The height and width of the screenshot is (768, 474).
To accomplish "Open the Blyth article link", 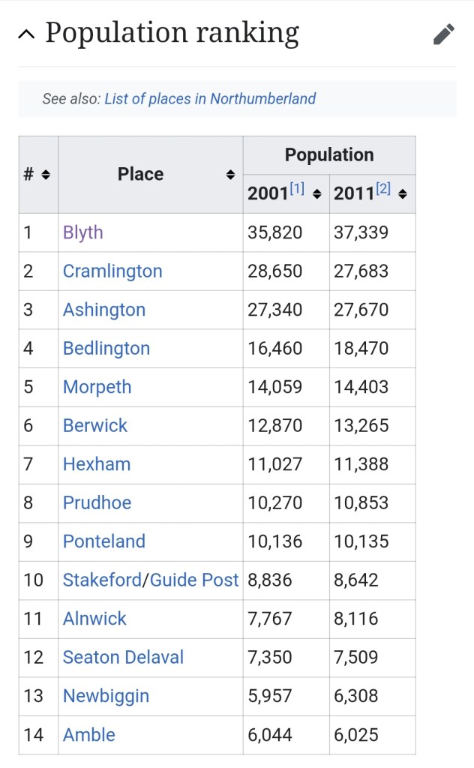I will (x=83, y=232).
